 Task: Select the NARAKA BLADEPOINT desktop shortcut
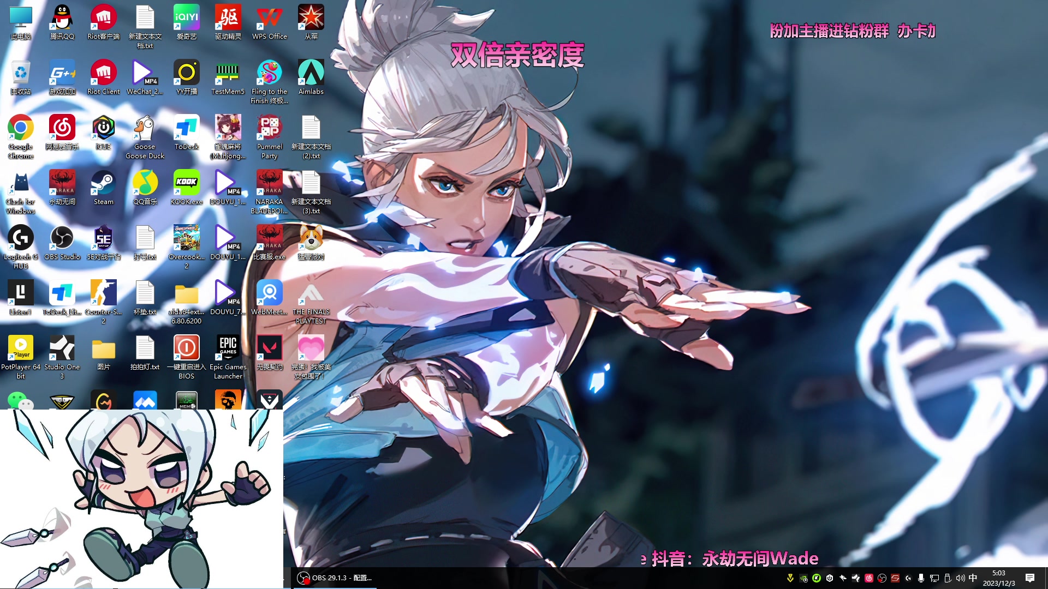pyautogui.click(x=270, y=192)
